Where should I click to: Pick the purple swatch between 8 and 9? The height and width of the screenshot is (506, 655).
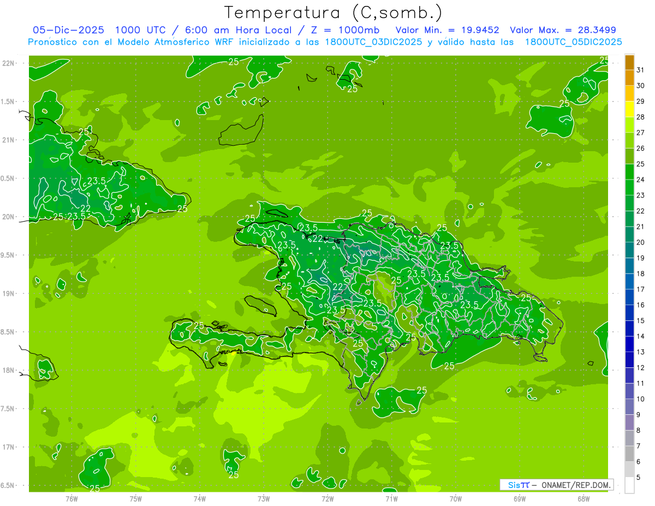(629, 422)
